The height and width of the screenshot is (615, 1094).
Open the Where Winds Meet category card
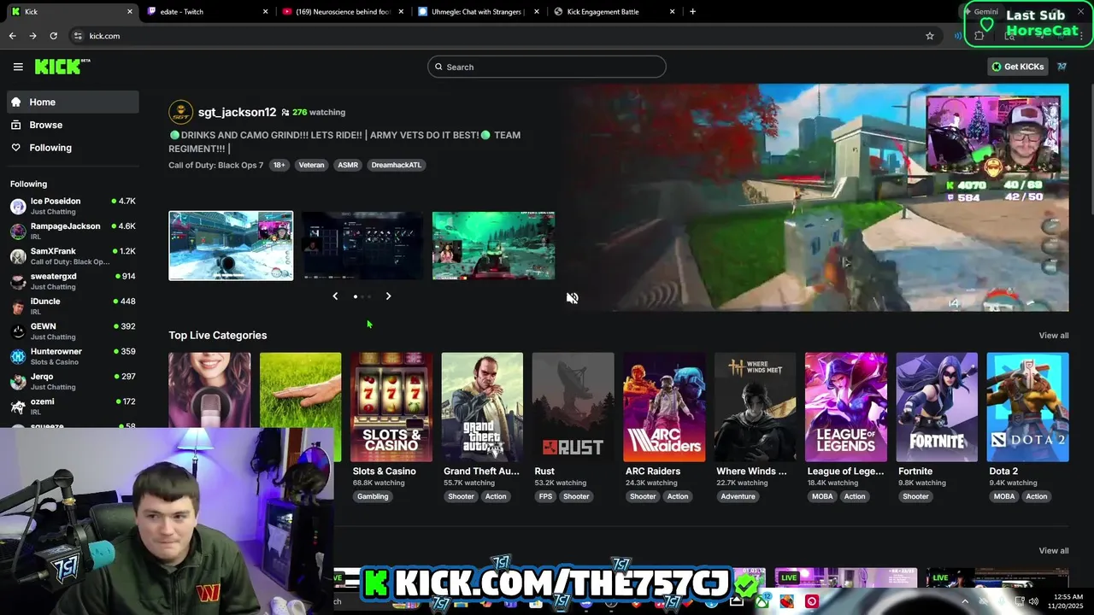pyautogui.click(x=755, y=407)
